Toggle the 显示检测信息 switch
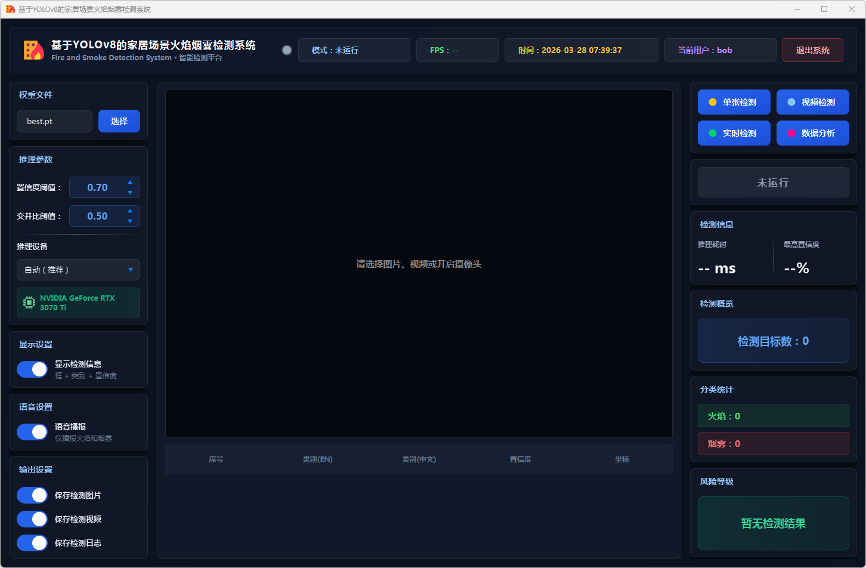Screen dimensions: 866x568 click(x=32, y=369)
